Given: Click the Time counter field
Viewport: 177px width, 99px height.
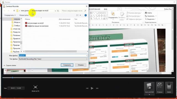Looking at the screenshot, I should 16,88.
